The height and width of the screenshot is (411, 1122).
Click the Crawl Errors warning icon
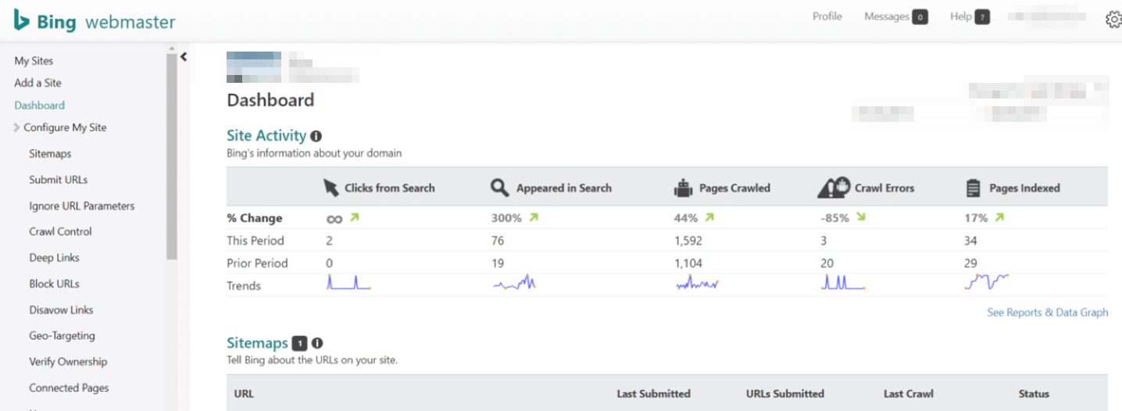point(833,188)
